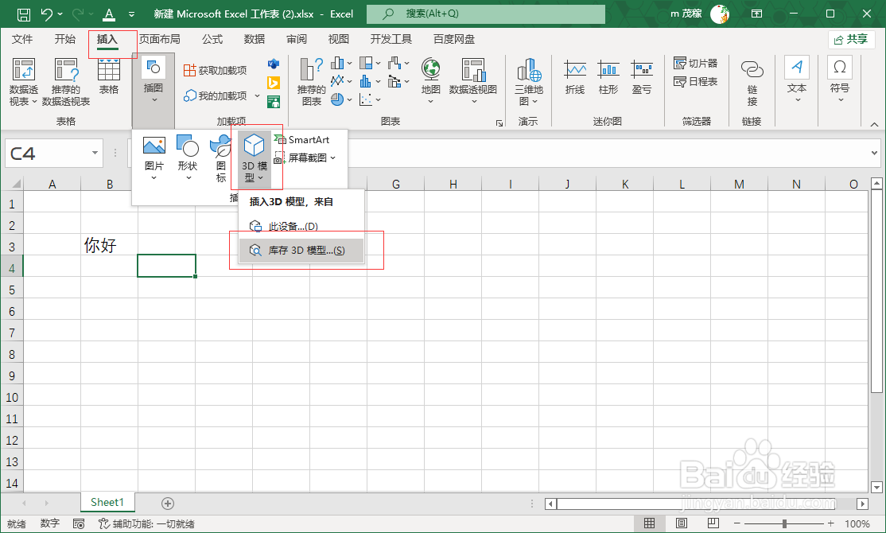Open the Data (数据) tab

[255, 39]
